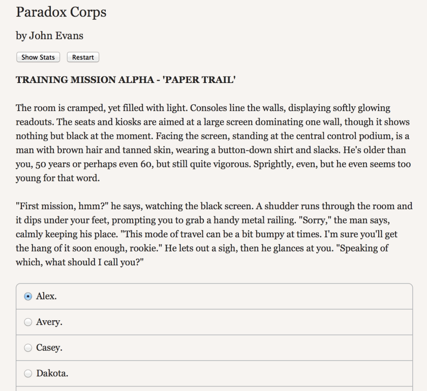Click the 'by John Evans' author line

(x=49, y=36)
